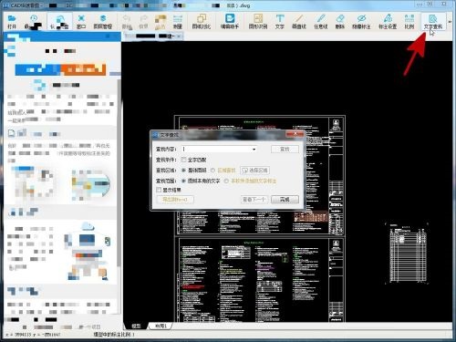Click the 完成 button in dialog
Image resolution: width=456 pixels, height=342 pixels.
[285, 200]
